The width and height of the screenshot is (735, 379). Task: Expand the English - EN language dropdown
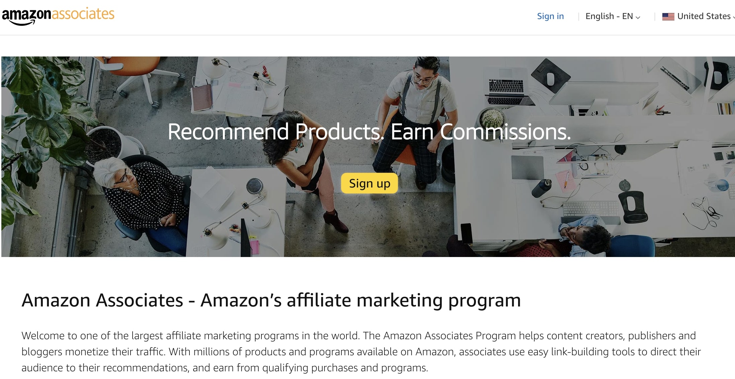tap(612, 16)
